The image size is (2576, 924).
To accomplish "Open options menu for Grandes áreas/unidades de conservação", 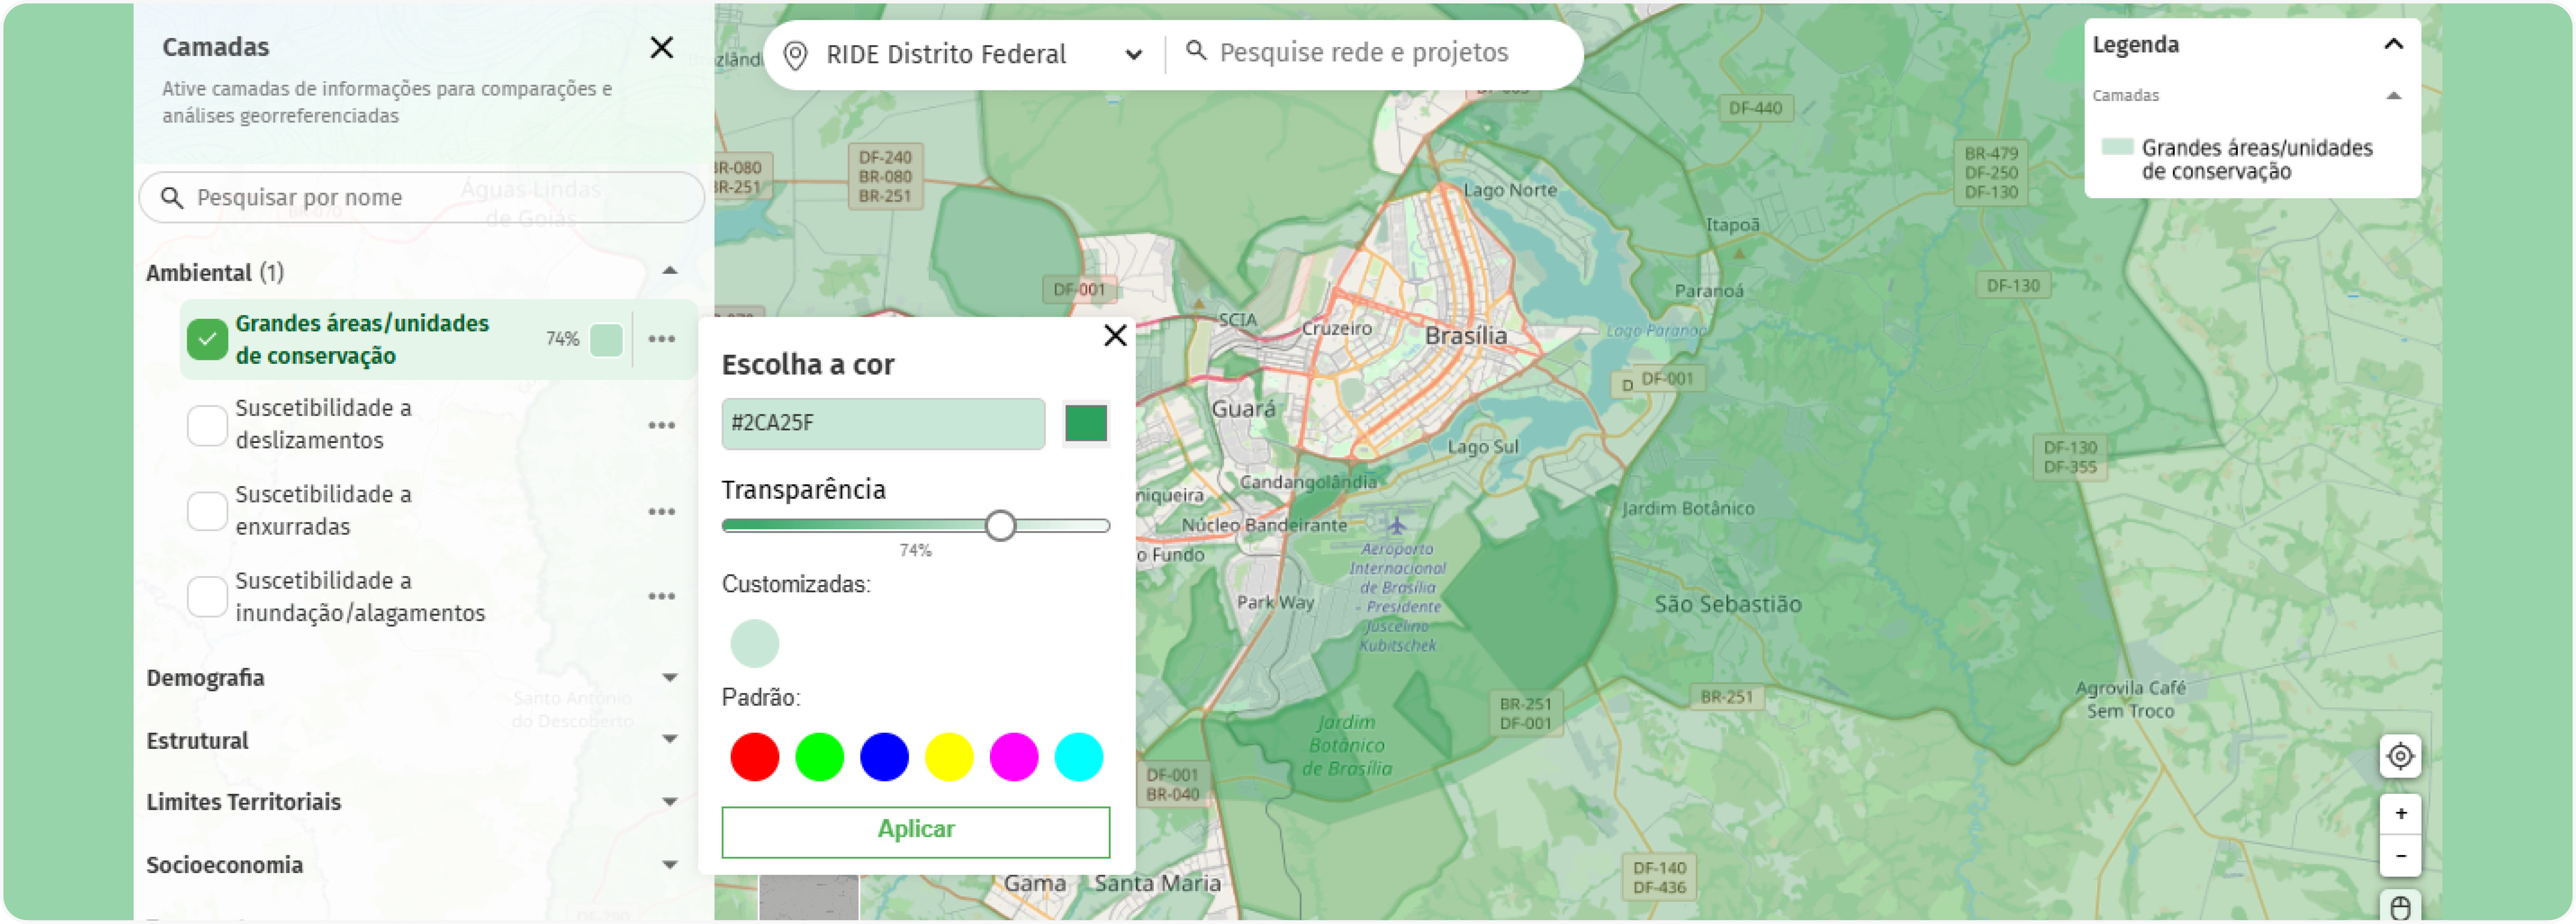I will 661,339.
